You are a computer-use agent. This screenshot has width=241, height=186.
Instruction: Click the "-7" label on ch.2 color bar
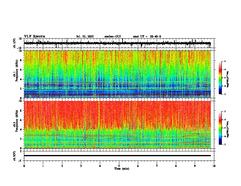225,144
